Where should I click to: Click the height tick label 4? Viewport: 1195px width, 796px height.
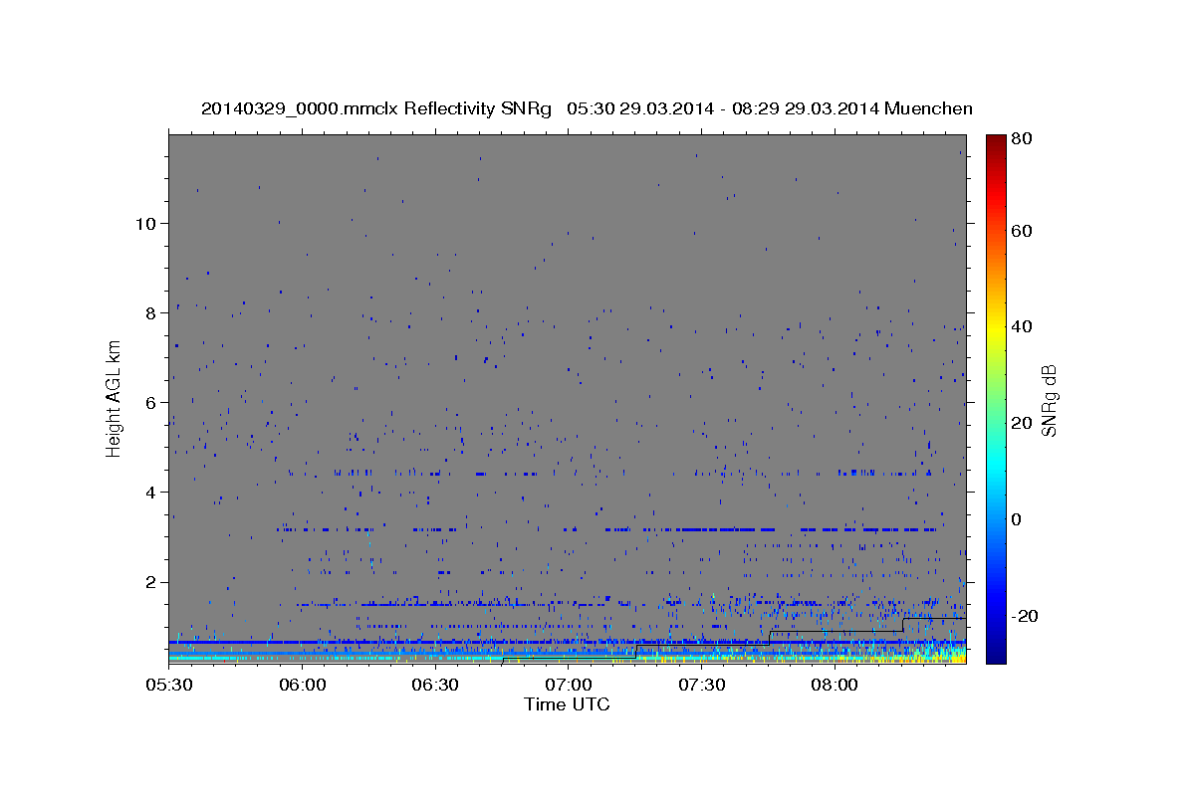[149, 493]
